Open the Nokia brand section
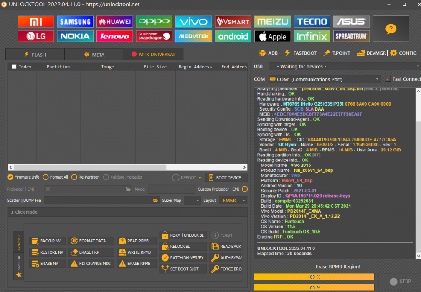The width and height of the screenshot is (421, 292). pos(75,36)
